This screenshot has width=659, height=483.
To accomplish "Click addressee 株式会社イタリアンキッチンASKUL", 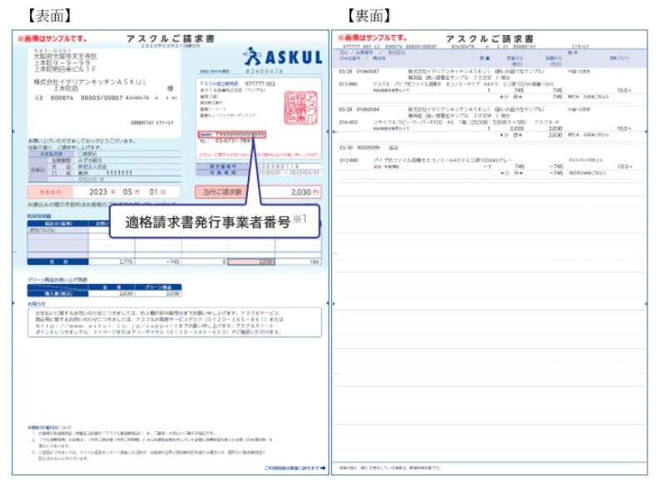I will click(x=91, y=82).
